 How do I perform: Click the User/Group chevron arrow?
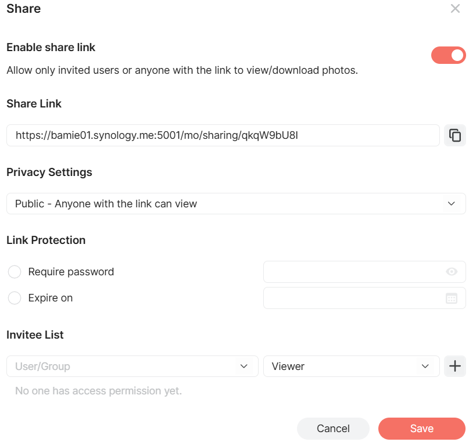tap(244, 366)
